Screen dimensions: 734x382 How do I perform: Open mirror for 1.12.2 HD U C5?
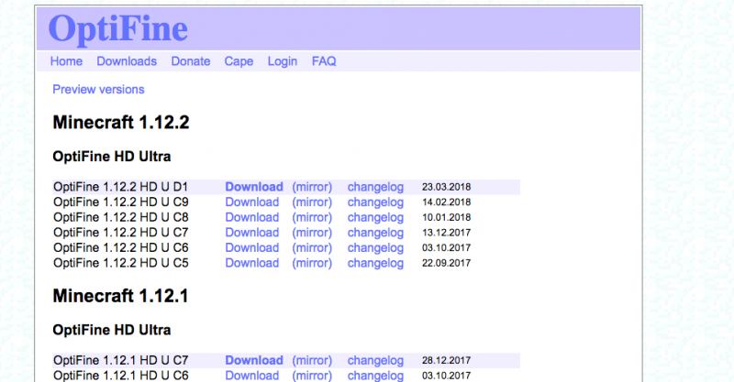pyautogui.click(x=312, y=263)
